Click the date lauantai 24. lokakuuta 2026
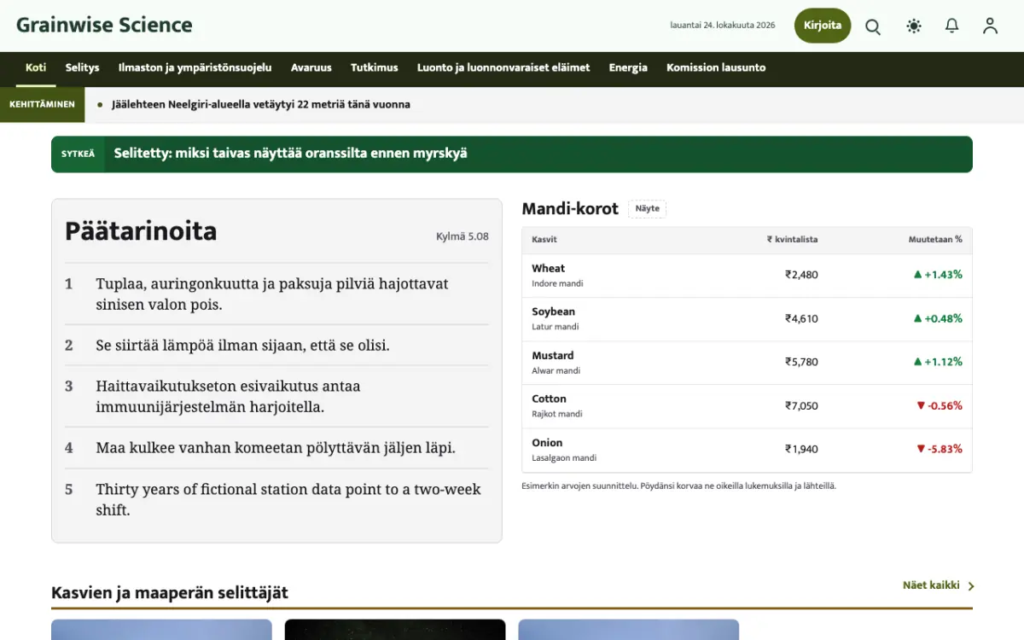This screenshot has width=1024, height=640. 723,26
